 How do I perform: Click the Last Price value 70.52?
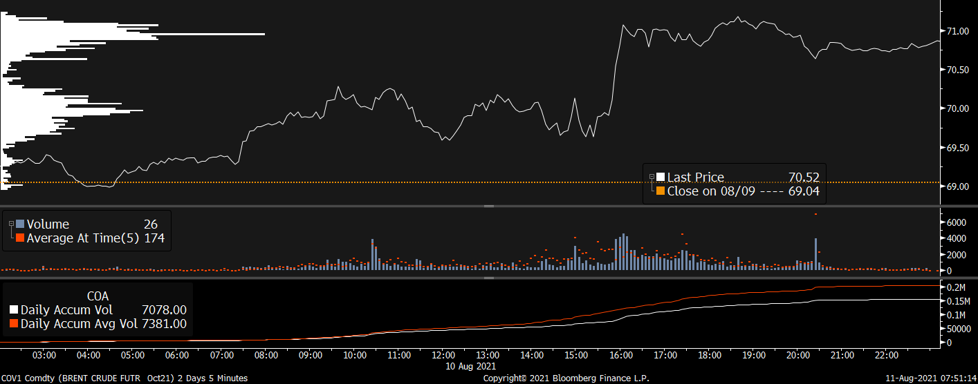click(804, 177)
